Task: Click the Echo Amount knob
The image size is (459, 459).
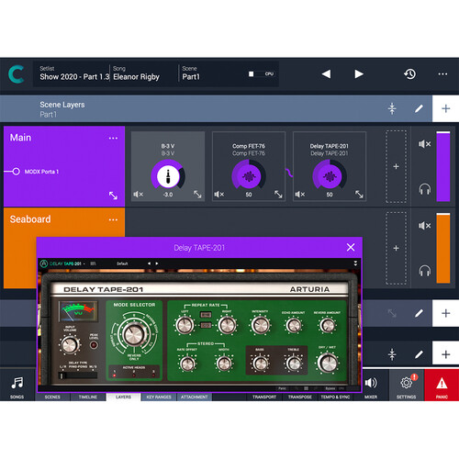Action: point(293,326)
